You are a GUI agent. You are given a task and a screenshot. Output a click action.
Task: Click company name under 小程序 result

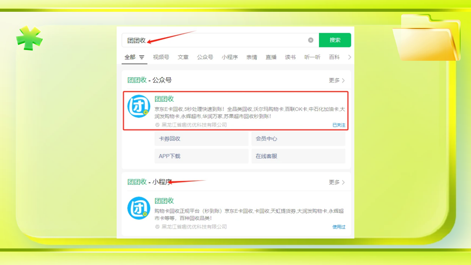click(194, 227)
